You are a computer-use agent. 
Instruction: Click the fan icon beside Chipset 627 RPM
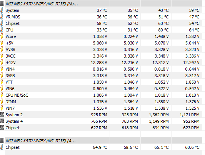click(x=2, y=127)
